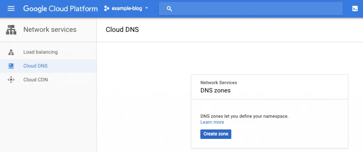Click the Cloud DNS monitor icon

[x=11, y=66]
